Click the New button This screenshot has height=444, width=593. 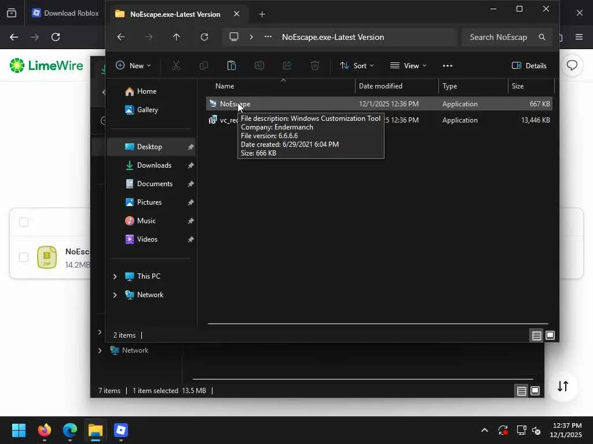point(133,66)
